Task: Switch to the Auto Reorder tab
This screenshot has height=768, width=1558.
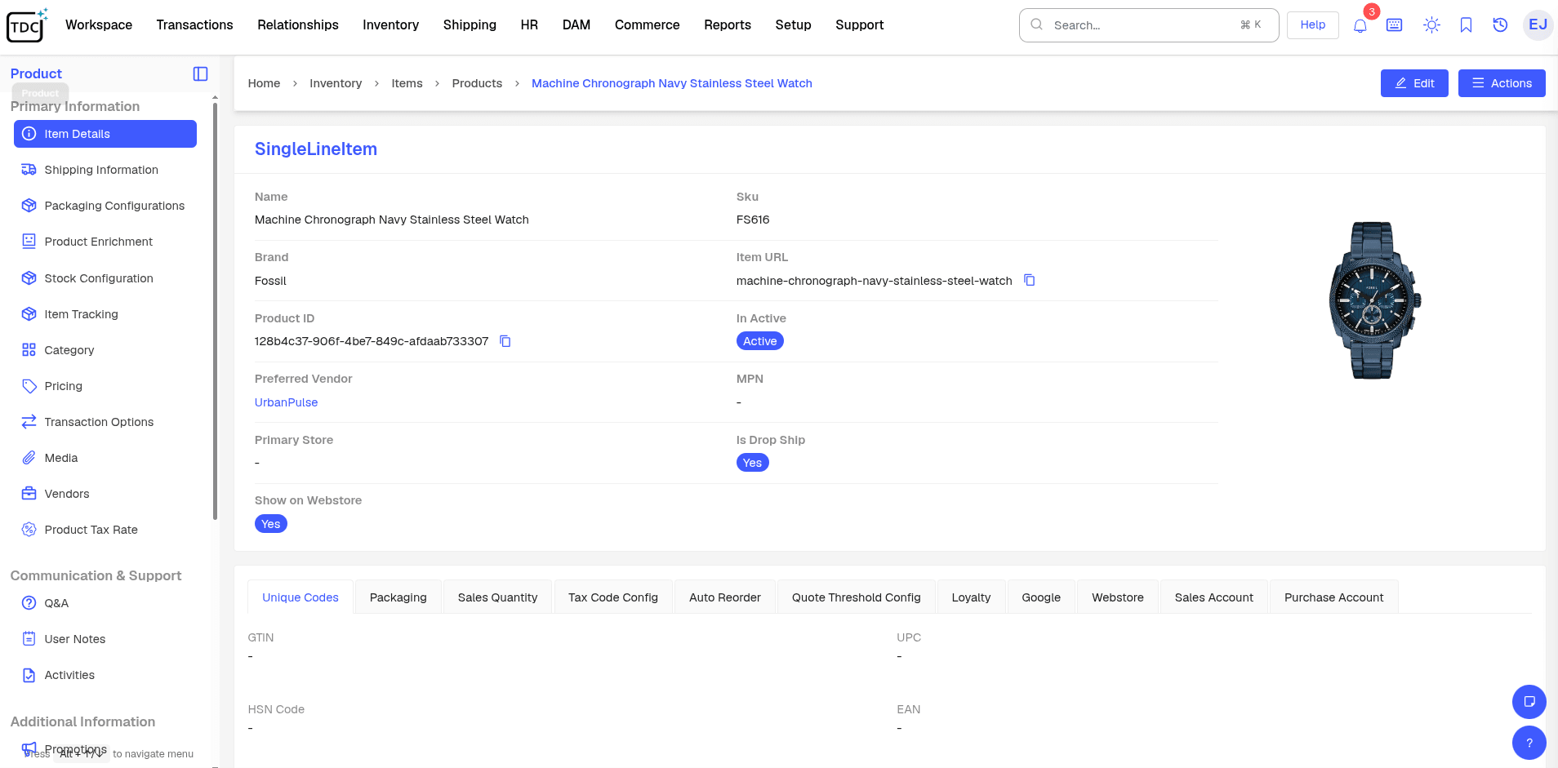Action: click(x=725, y=597)
